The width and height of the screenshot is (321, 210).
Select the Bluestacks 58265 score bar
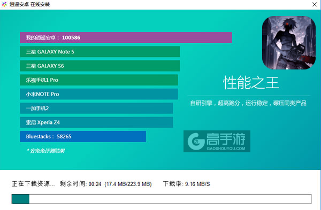coord(83,136)
